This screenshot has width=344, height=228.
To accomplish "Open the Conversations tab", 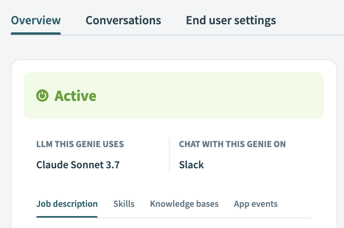I will click(x=123, y=20).
